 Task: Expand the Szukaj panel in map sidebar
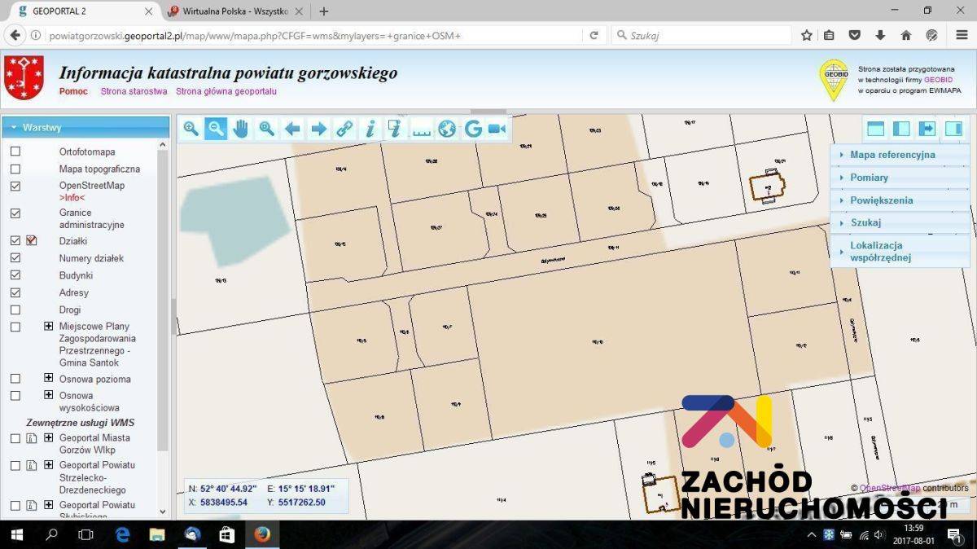coord(900,222)
